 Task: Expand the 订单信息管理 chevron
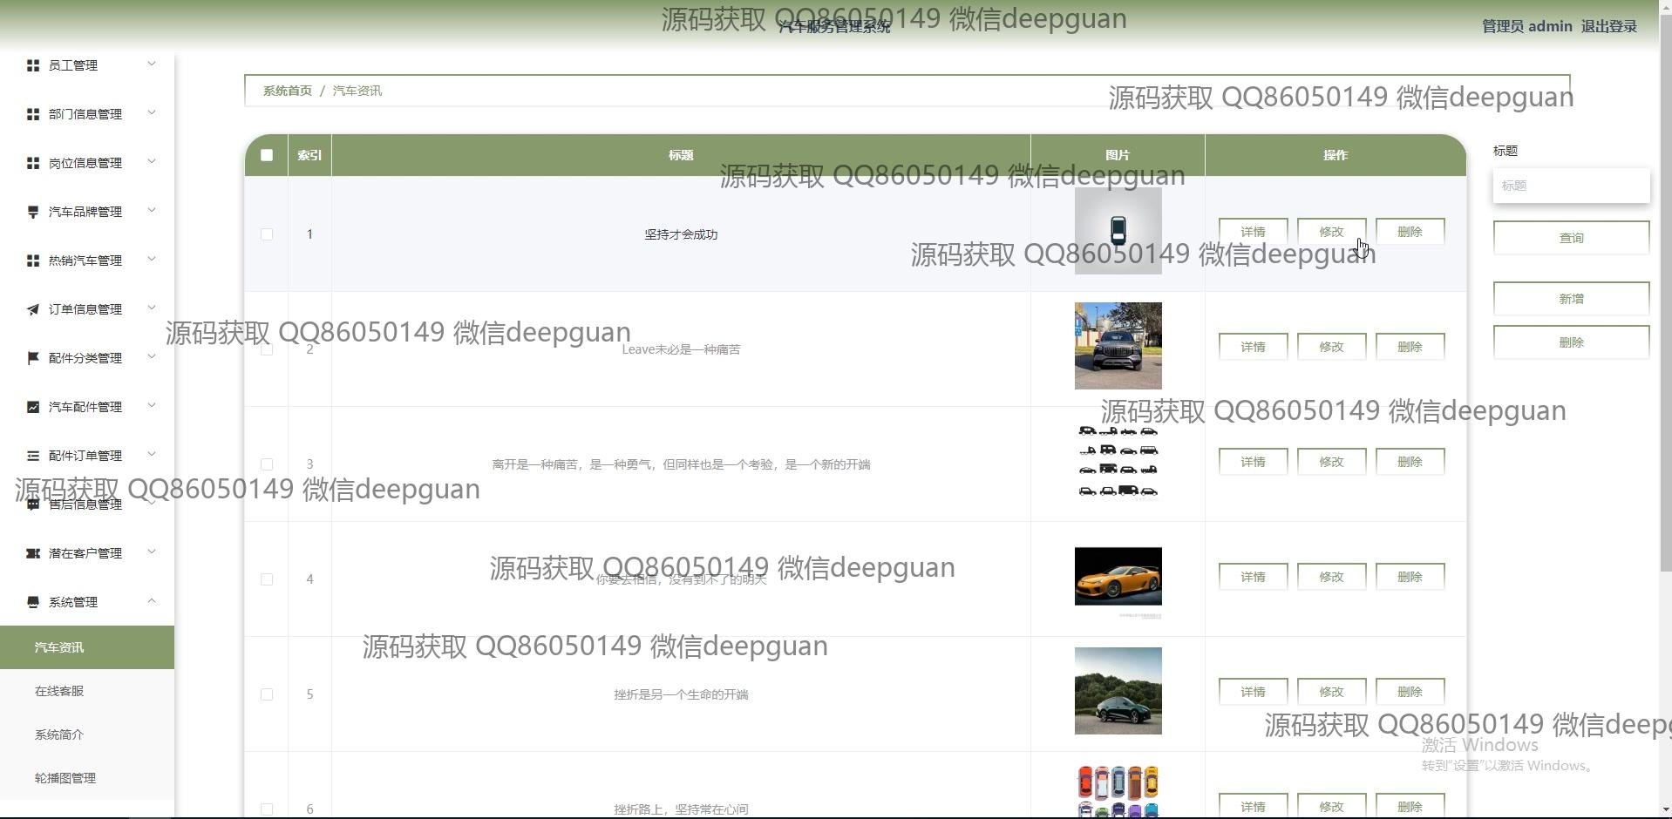[152, 308]
